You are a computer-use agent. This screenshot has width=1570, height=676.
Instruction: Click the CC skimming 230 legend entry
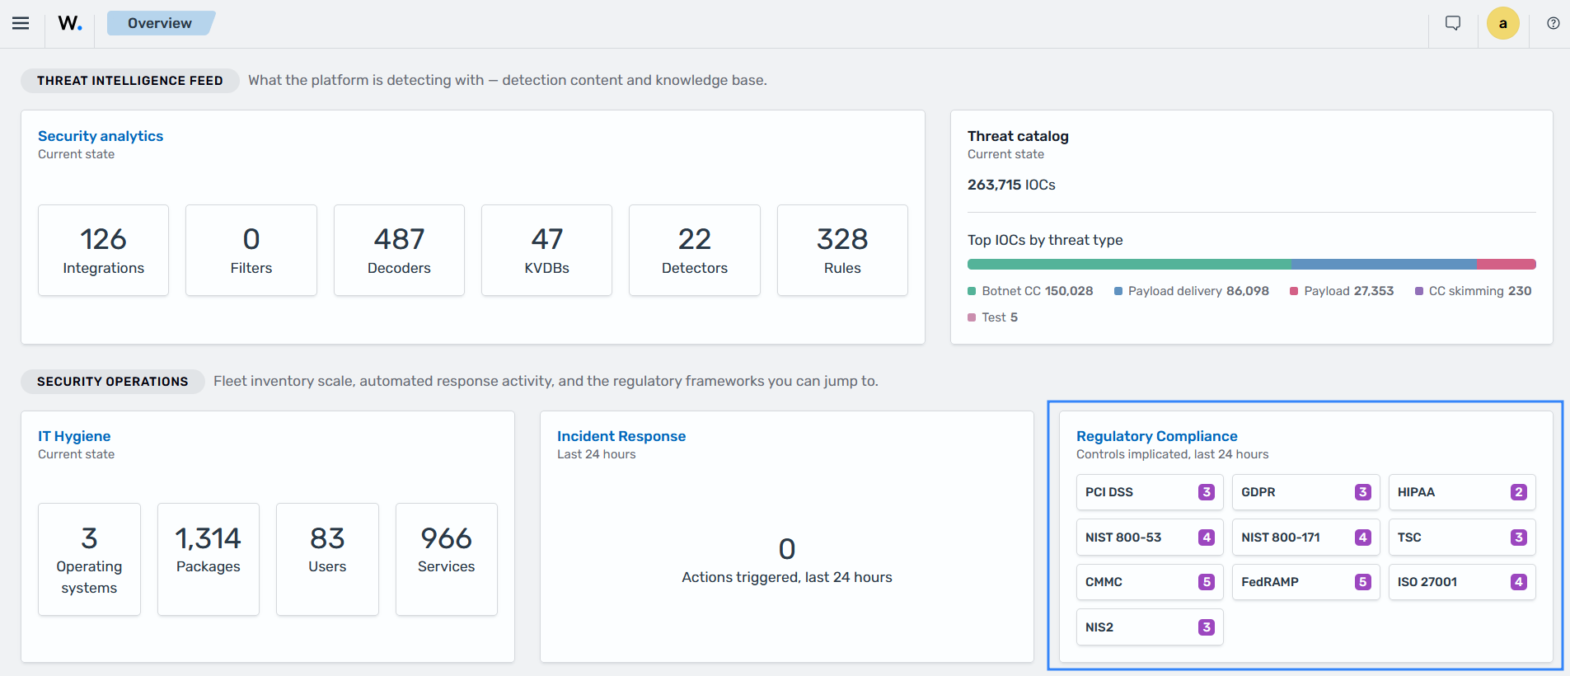click(1474, 291)
